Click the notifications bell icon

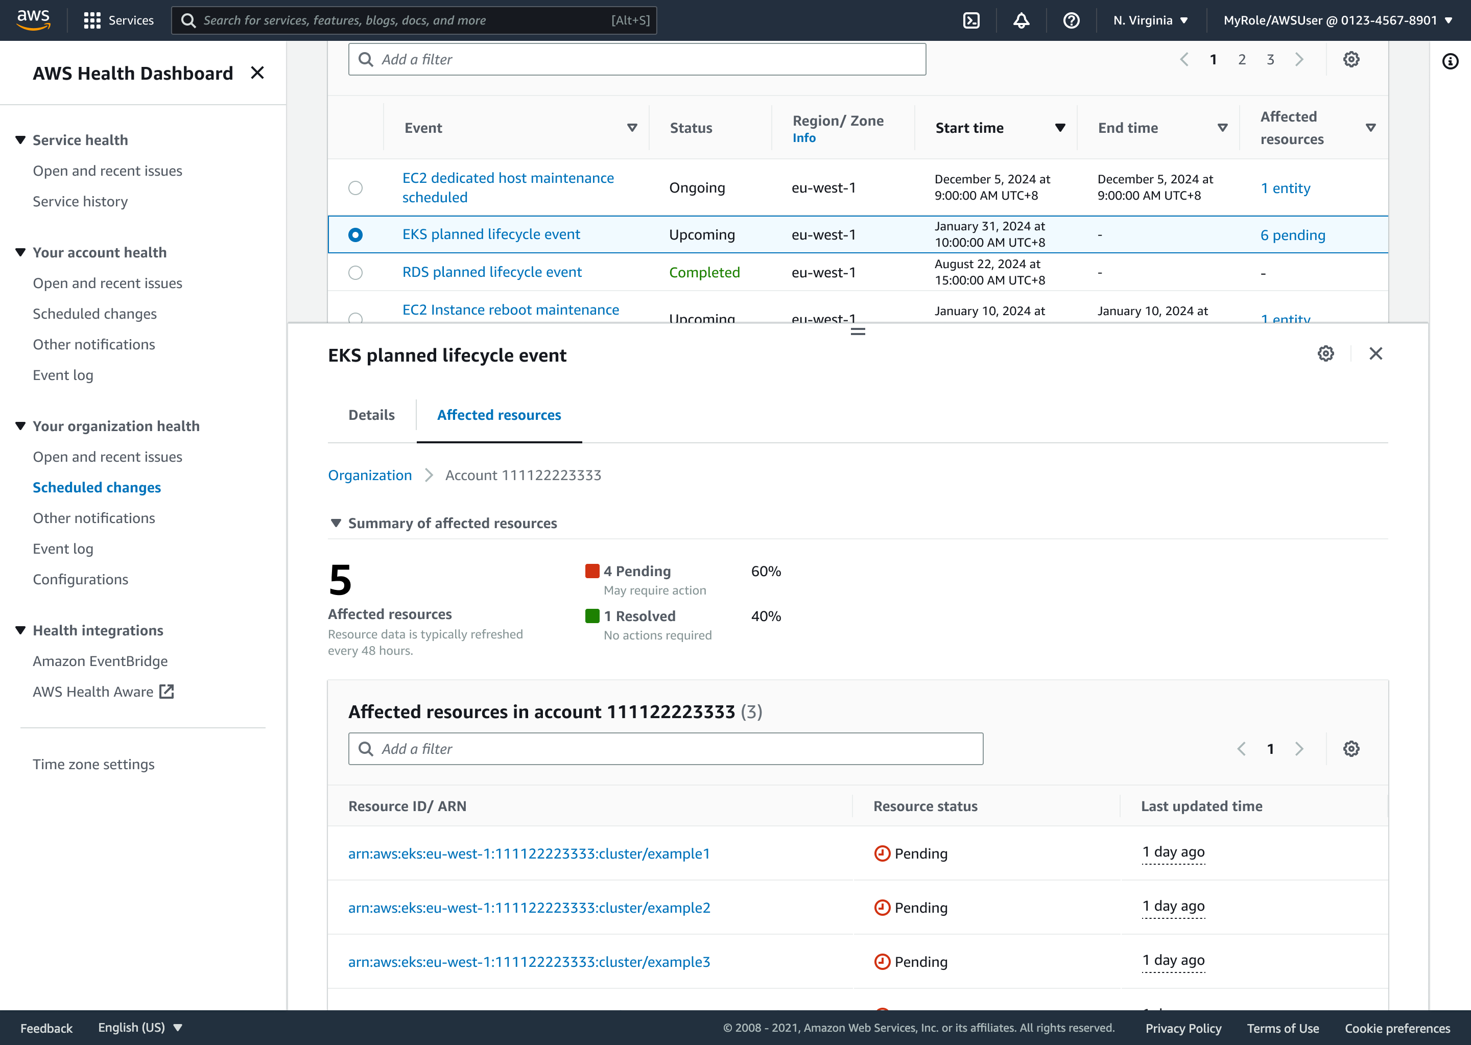(x=1021, y=20)
